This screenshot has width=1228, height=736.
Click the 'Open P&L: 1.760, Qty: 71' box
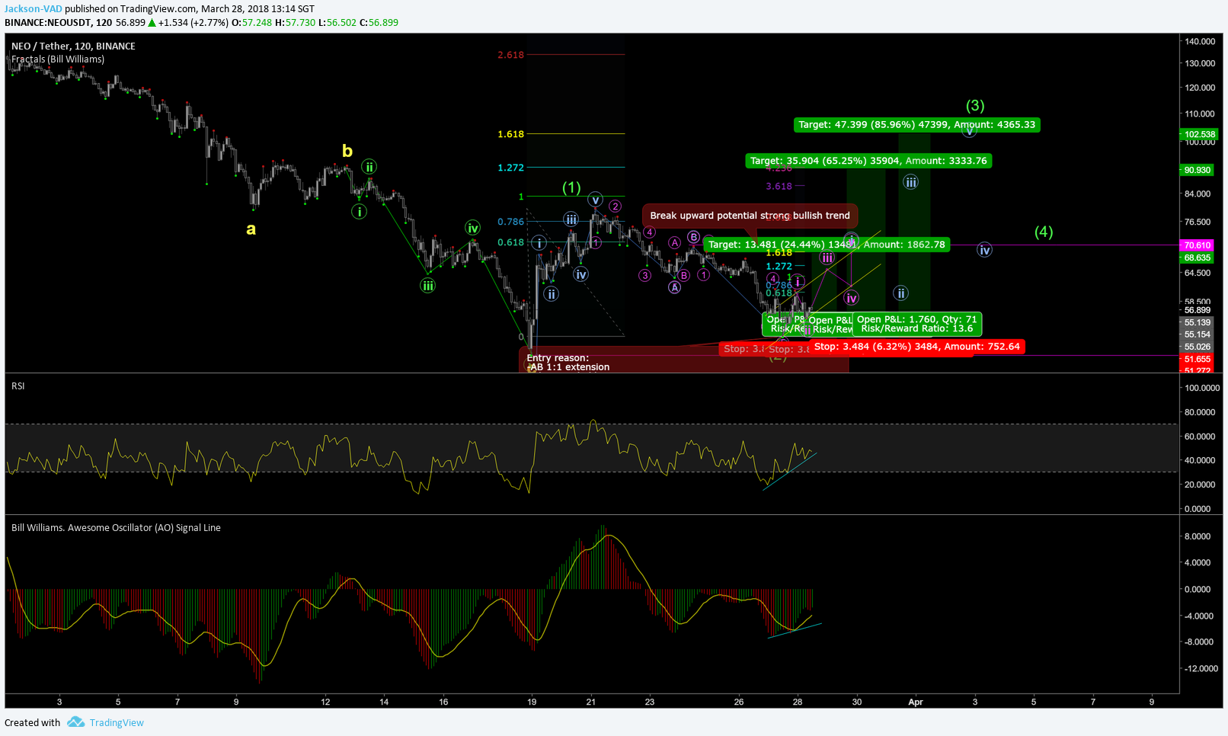(917, 324)
